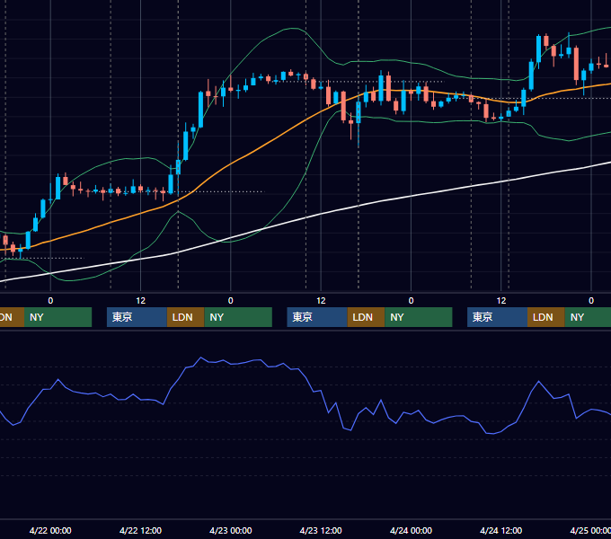611x539 pixels.
Task: Click the 4/22 12:00 date label
Action: pyautogui.click(x=140, y=530)
